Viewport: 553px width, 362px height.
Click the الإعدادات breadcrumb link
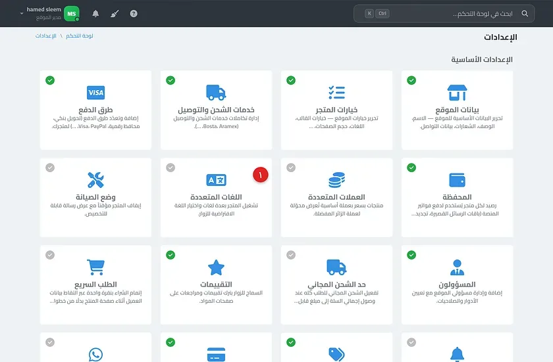point(46,36)
